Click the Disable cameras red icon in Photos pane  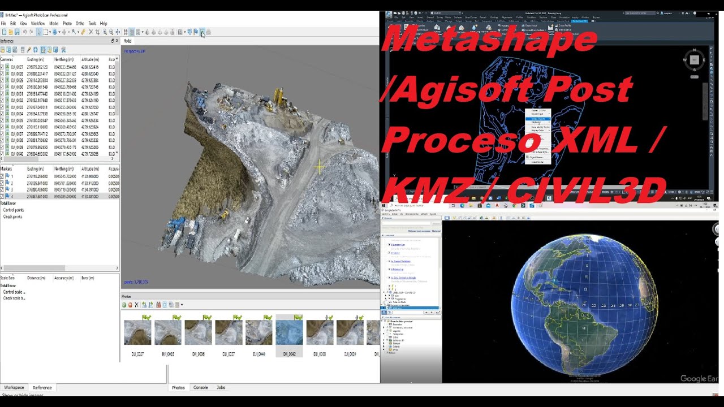click(x=130, y=305)
